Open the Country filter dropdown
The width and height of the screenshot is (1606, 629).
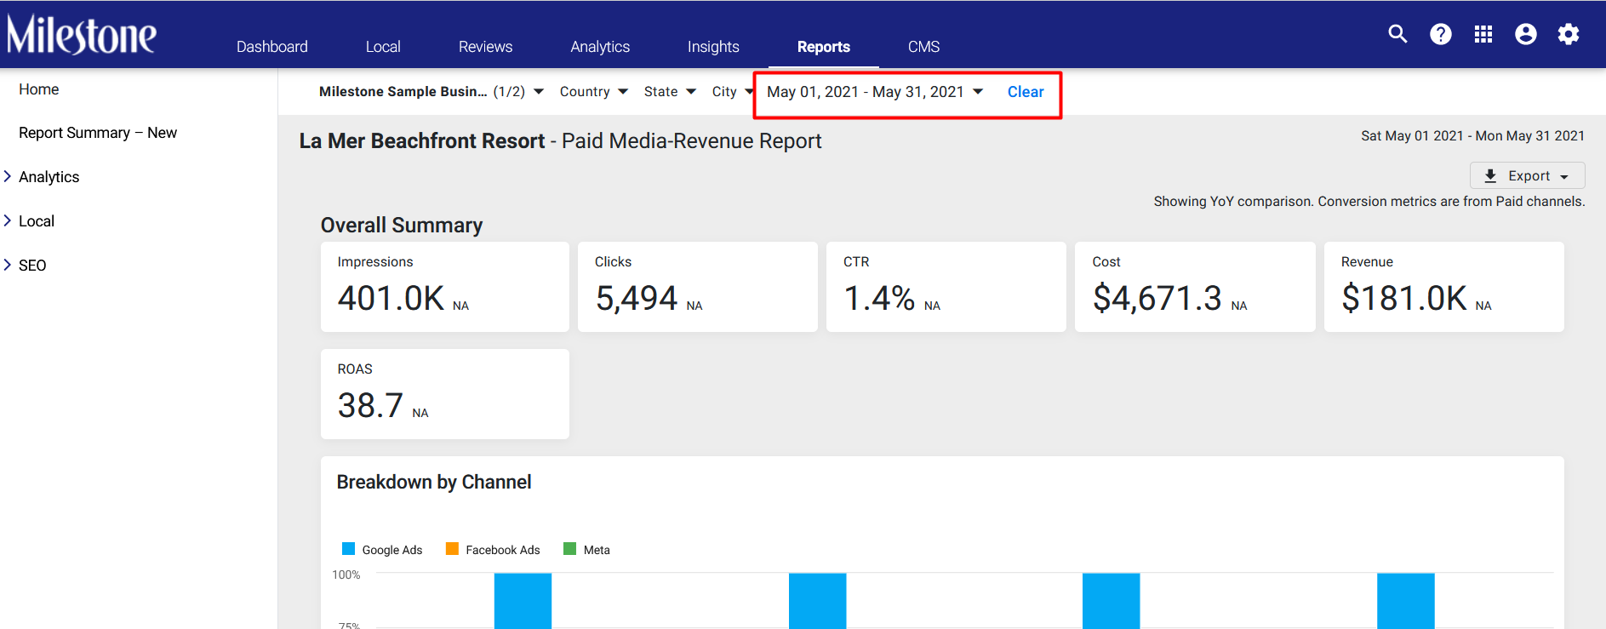click(593, 92)
